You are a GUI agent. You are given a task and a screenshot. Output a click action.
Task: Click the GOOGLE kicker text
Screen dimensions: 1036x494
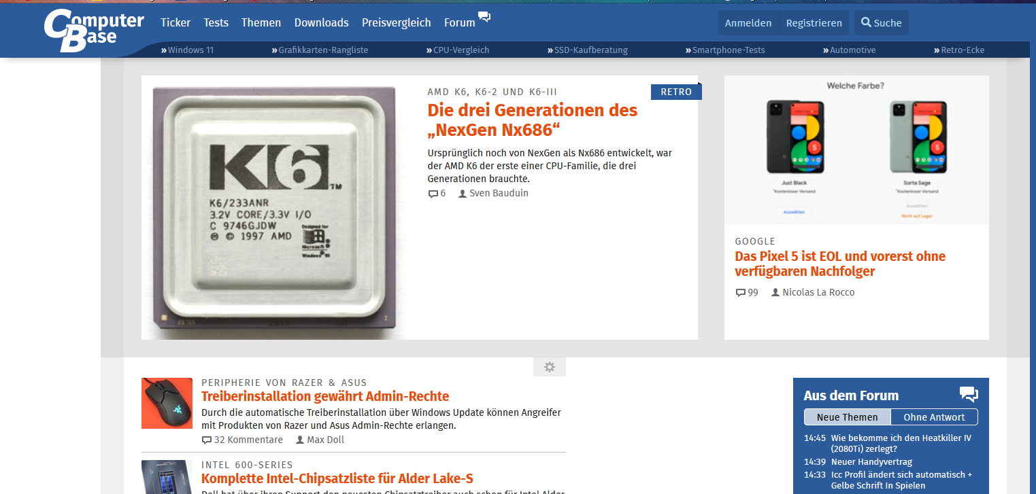[x=755, y=241]
